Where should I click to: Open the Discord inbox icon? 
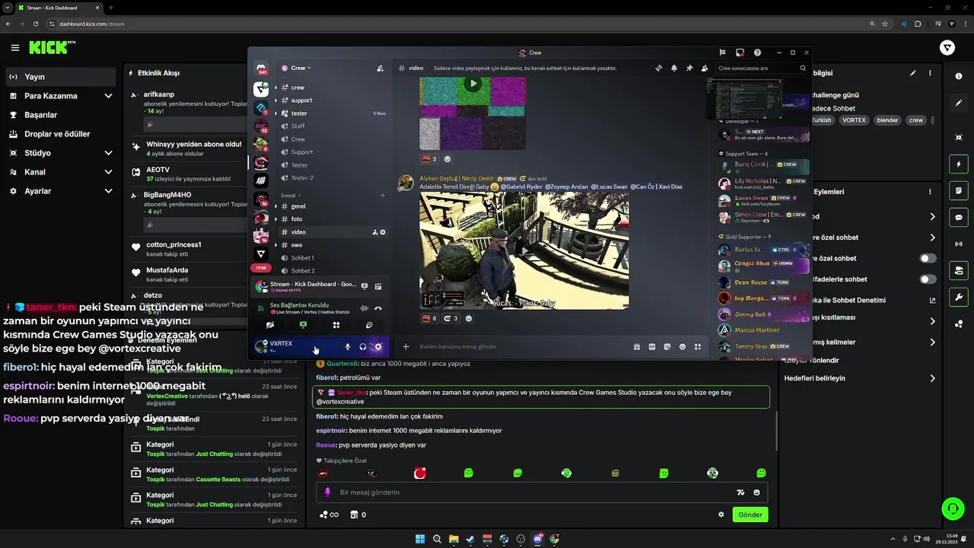(x=740, y=53)
